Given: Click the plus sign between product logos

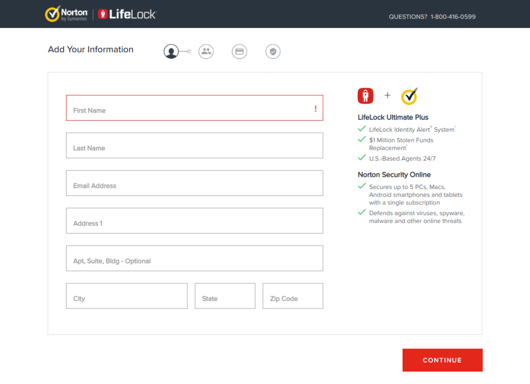Looking at the screenshot, I should [x=387, y=95].
